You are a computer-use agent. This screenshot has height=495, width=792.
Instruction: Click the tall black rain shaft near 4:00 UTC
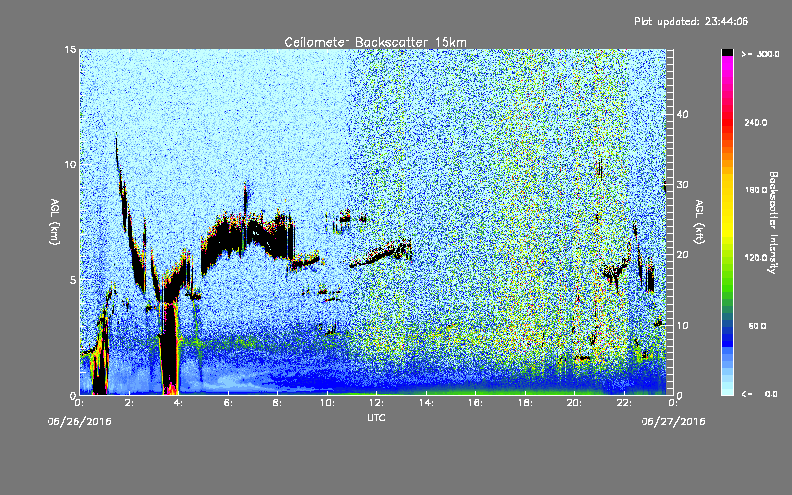[169, 348]
